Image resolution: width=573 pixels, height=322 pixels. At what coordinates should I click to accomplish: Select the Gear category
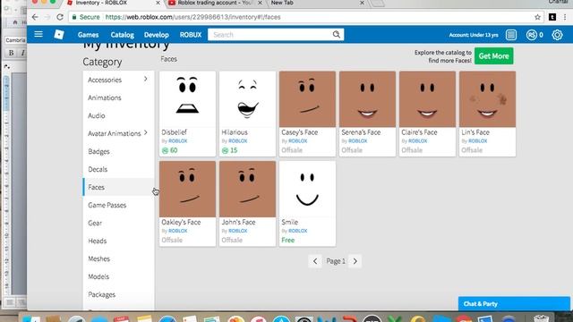point(118,223)
